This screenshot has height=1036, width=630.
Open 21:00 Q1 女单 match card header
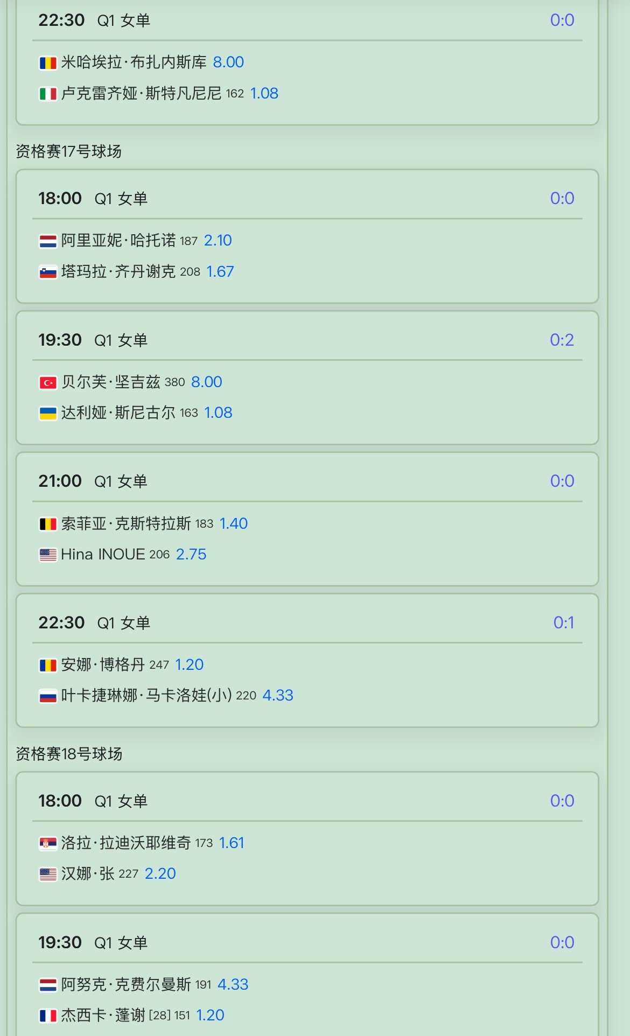tap(307, 481)
